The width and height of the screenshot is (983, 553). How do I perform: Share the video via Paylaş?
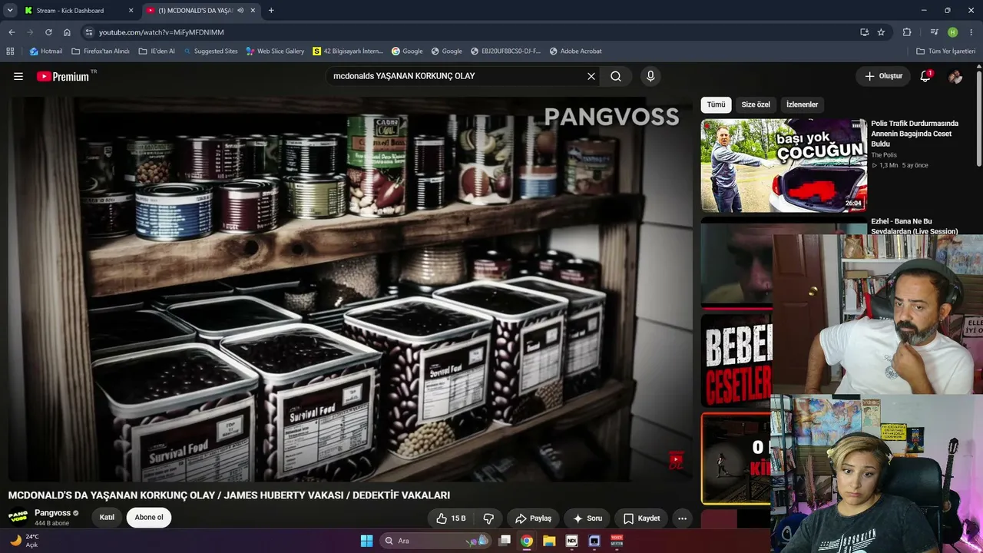pos(533,518)
